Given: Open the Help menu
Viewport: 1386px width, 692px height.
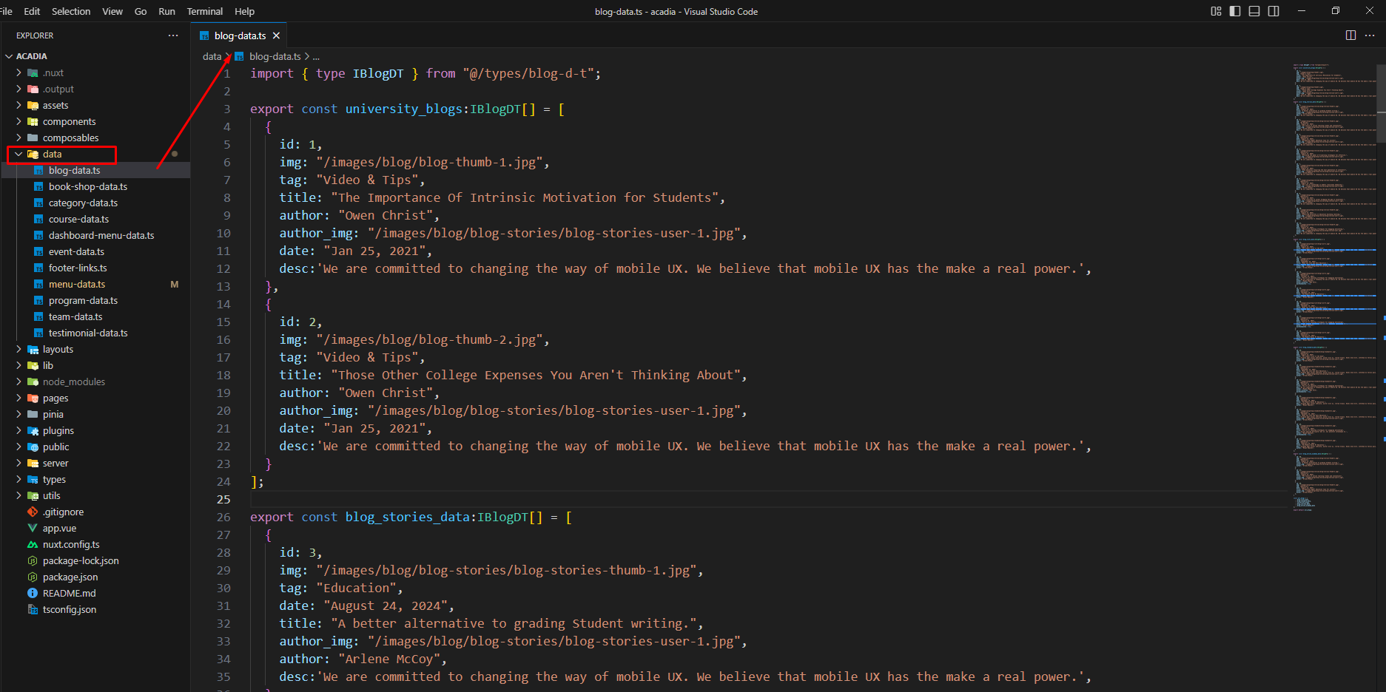Looking at the screenshot, I should [x=244, y=11].
